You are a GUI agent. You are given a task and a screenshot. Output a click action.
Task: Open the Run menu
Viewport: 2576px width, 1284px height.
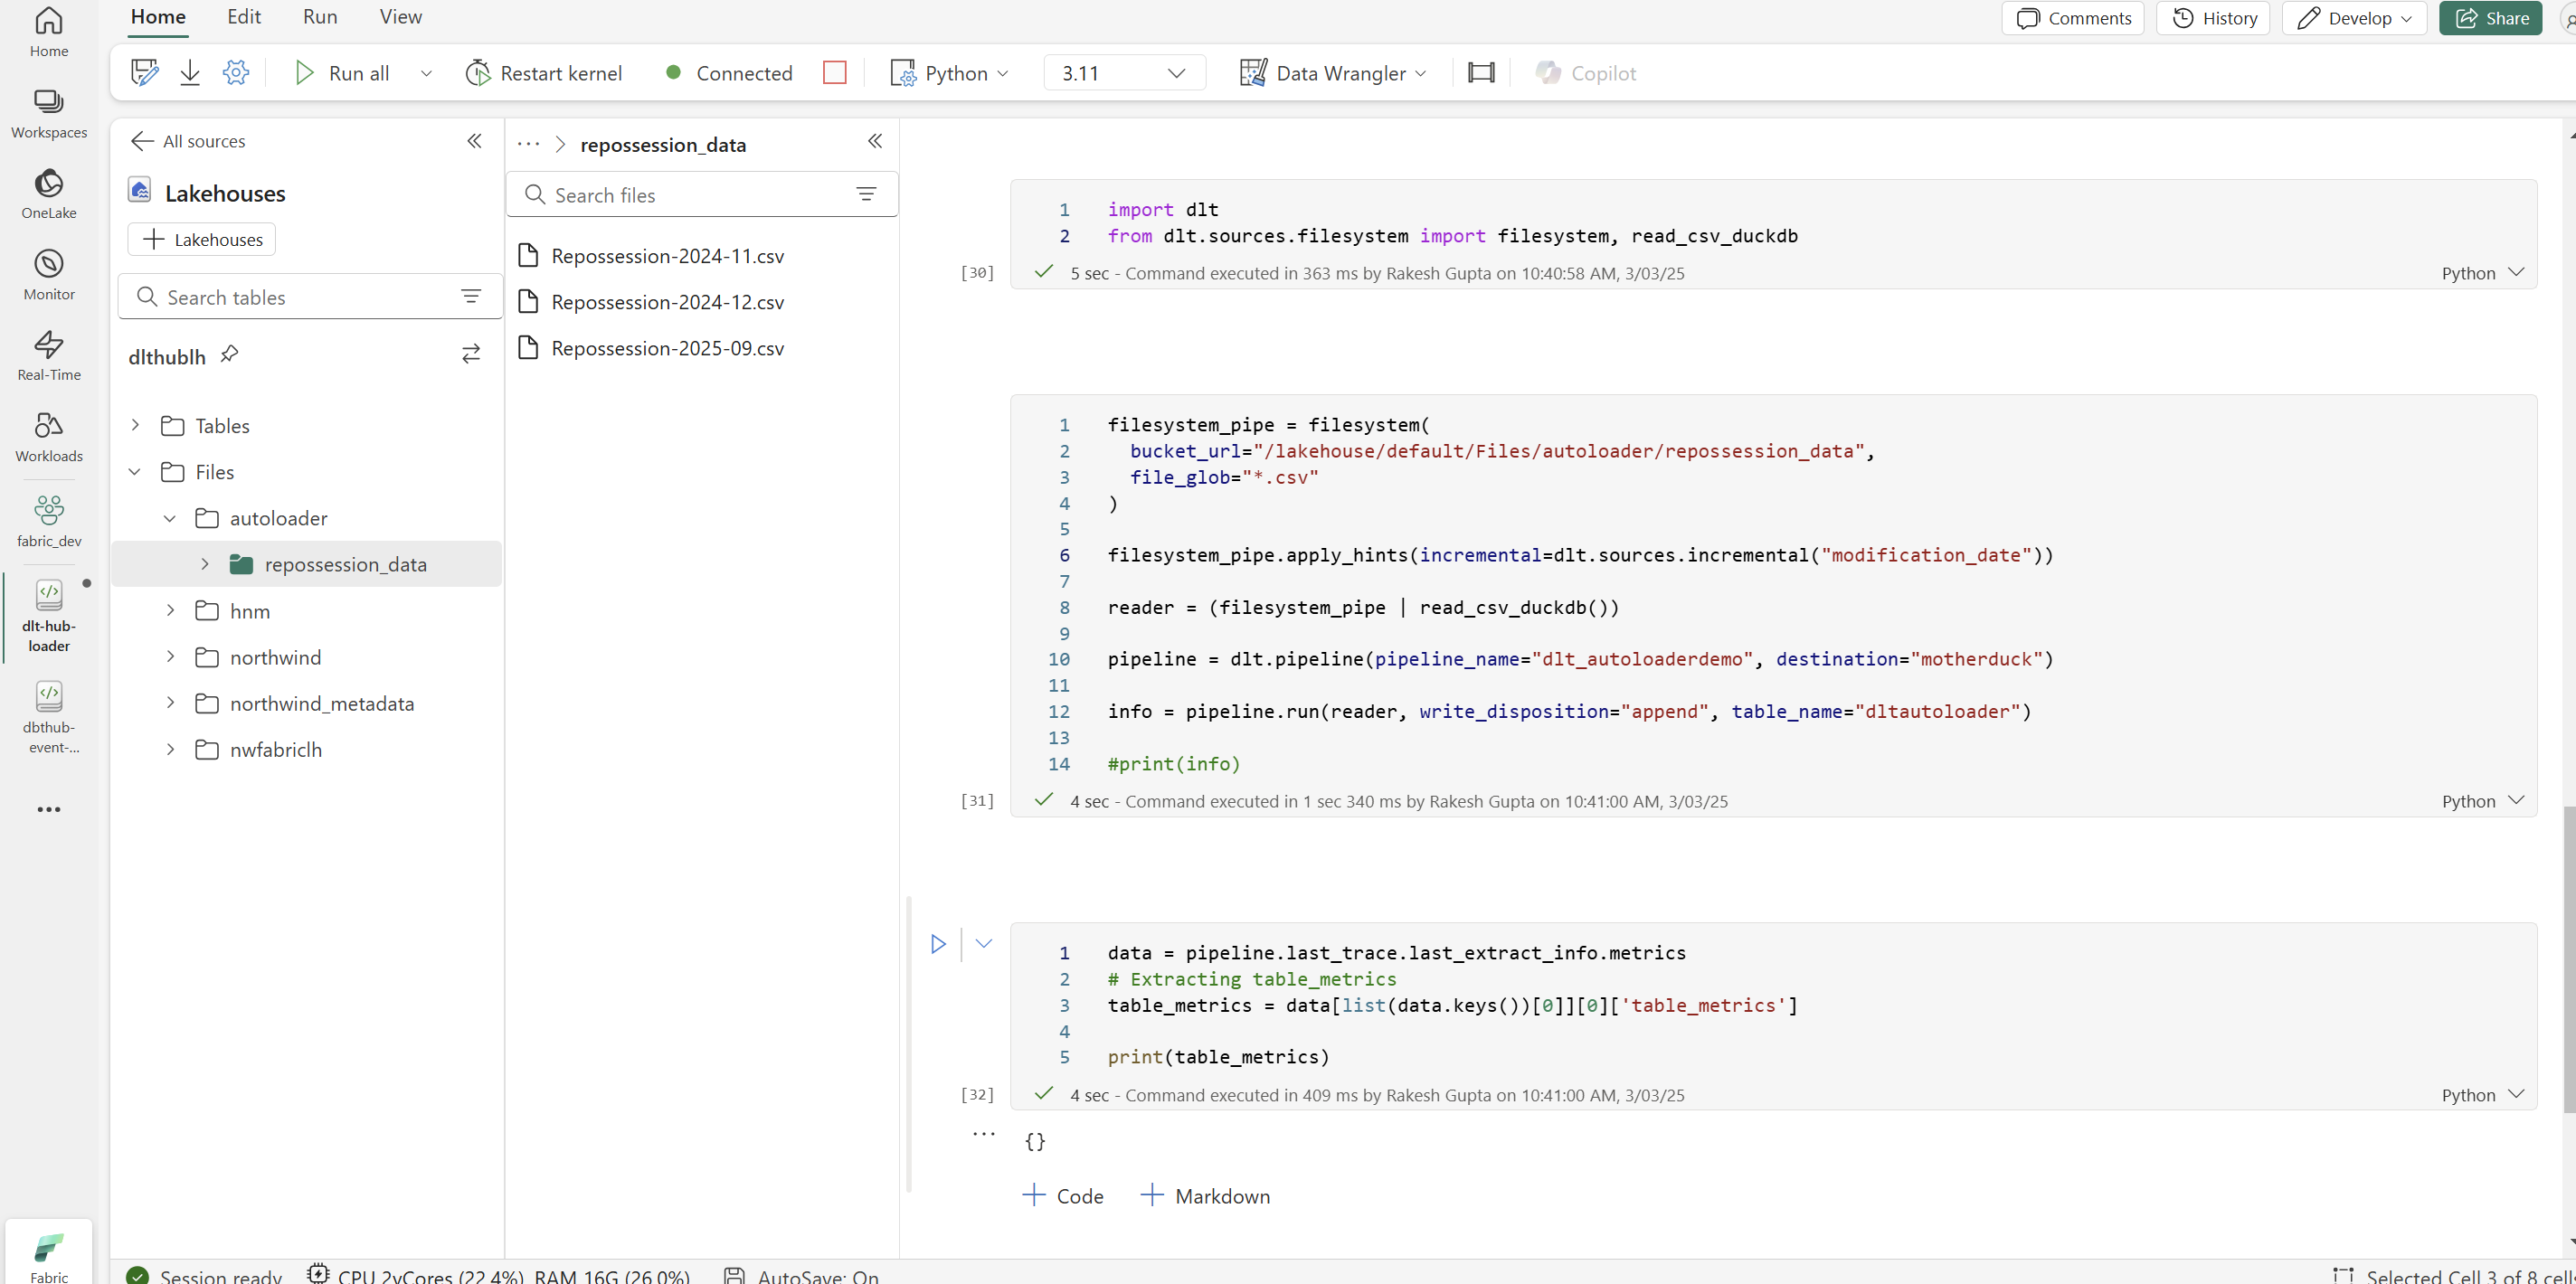pos(319,16)
